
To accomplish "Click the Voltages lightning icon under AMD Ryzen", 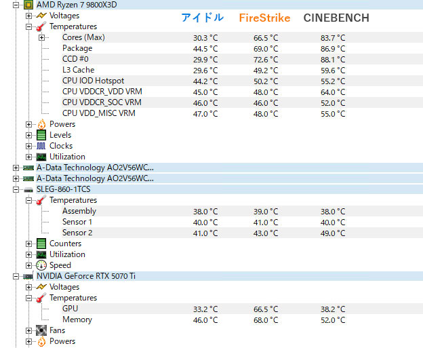I will coord(41,16).
